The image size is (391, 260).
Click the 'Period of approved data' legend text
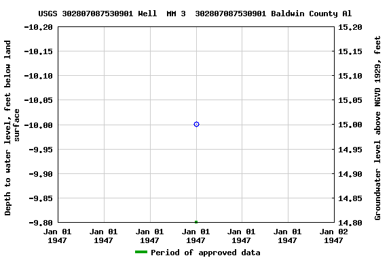click(x=206, y=253)
